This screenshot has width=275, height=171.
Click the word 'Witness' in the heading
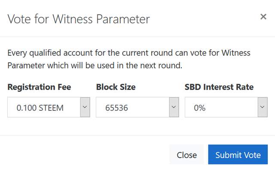(73, 19)
